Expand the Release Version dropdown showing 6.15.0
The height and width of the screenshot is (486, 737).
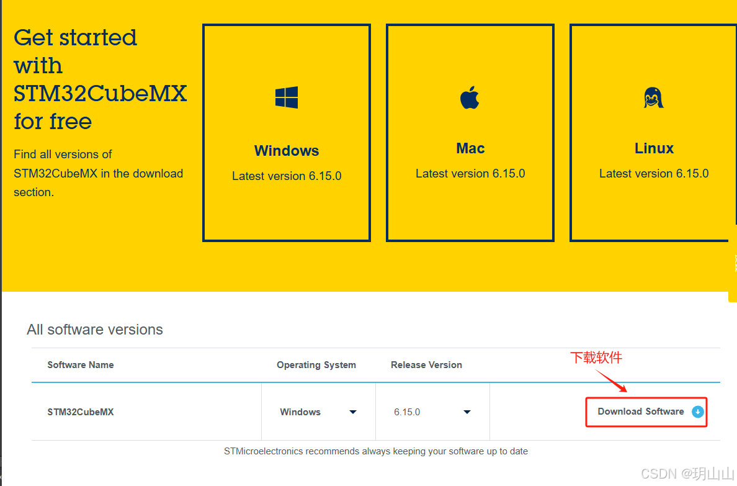432,412
